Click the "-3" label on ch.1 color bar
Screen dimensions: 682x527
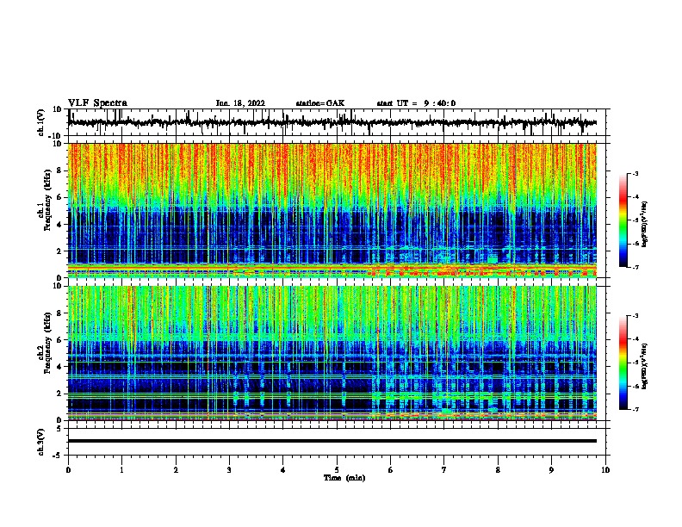pos(635,174)
